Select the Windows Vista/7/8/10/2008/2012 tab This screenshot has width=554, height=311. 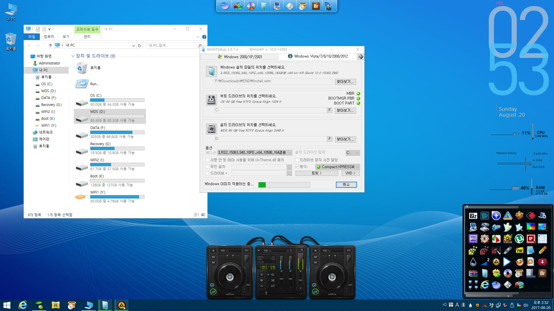tap(318, 56)
